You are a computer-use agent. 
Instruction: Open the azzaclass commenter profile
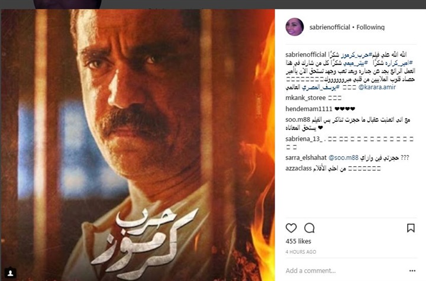(x=298, y=169)
